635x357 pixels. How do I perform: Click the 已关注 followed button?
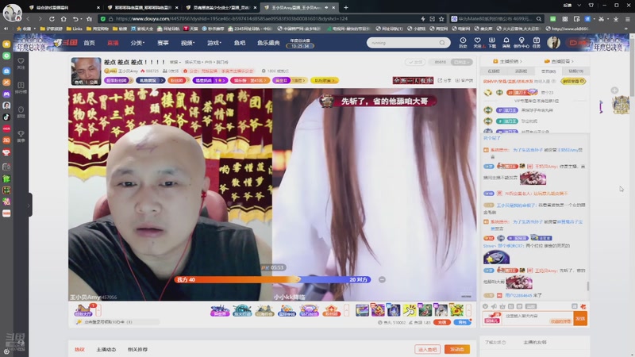click(461, 62)
